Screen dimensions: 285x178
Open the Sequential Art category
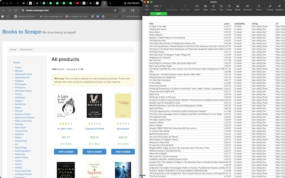pyautogui.click(x=22, y=77)
